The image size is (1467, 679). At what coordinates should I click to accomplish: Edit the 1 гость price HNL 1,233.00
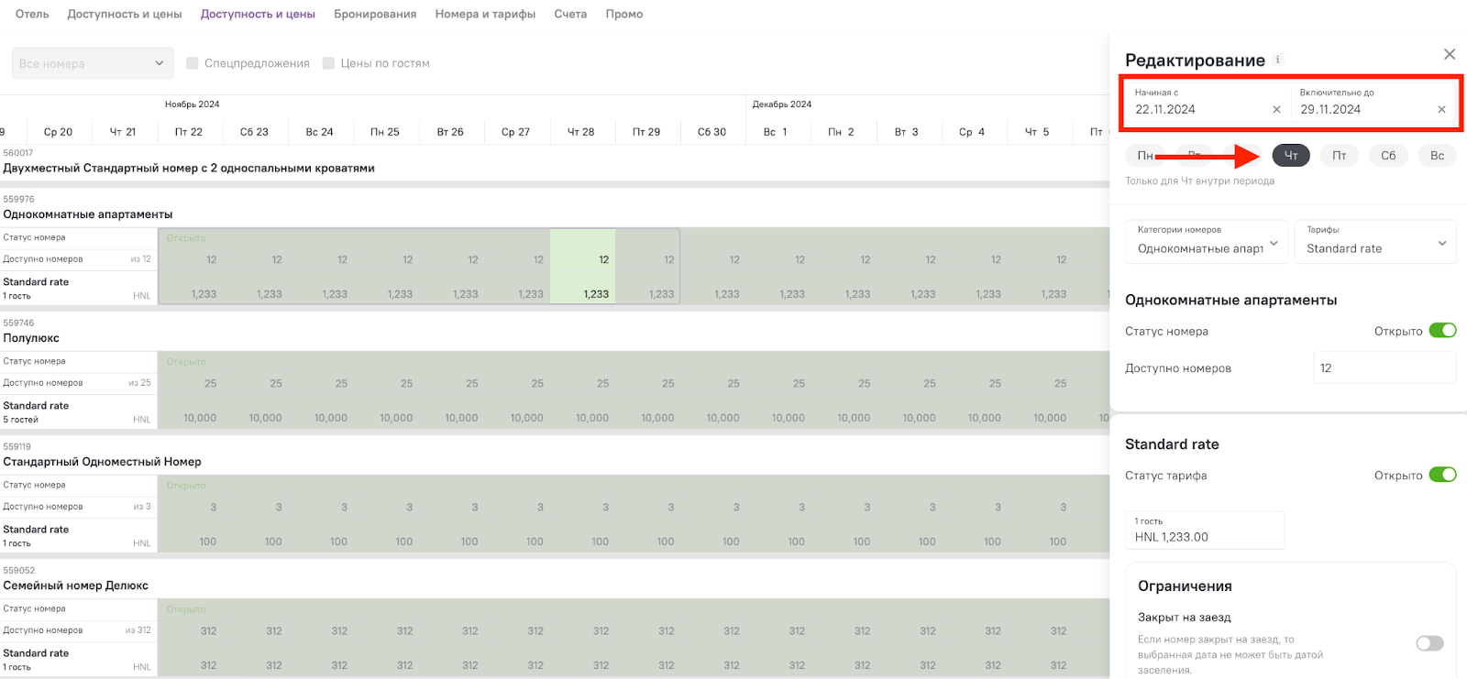tap(1205, 531)
